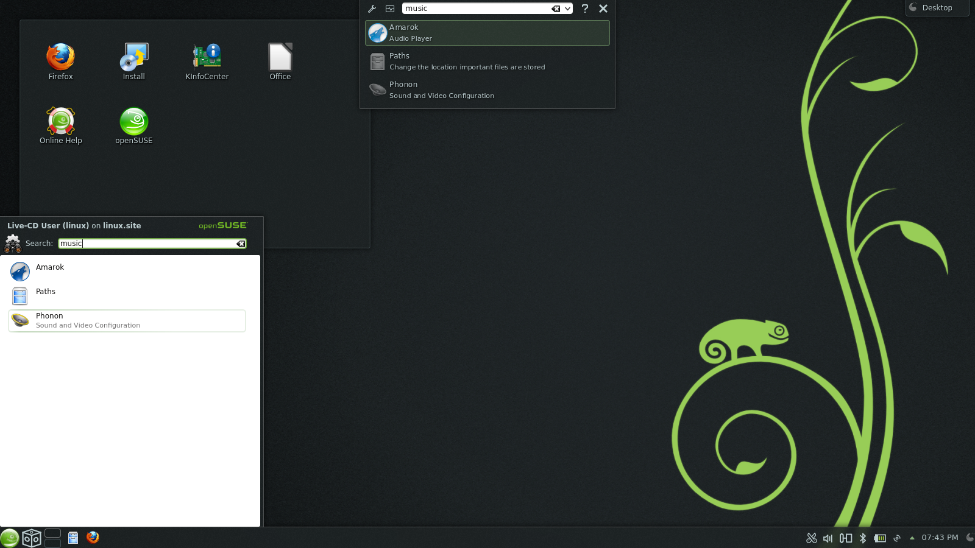Clear the music search text with the clear button
This screenshot has height=548, width=975.
[x=555, y=9]
